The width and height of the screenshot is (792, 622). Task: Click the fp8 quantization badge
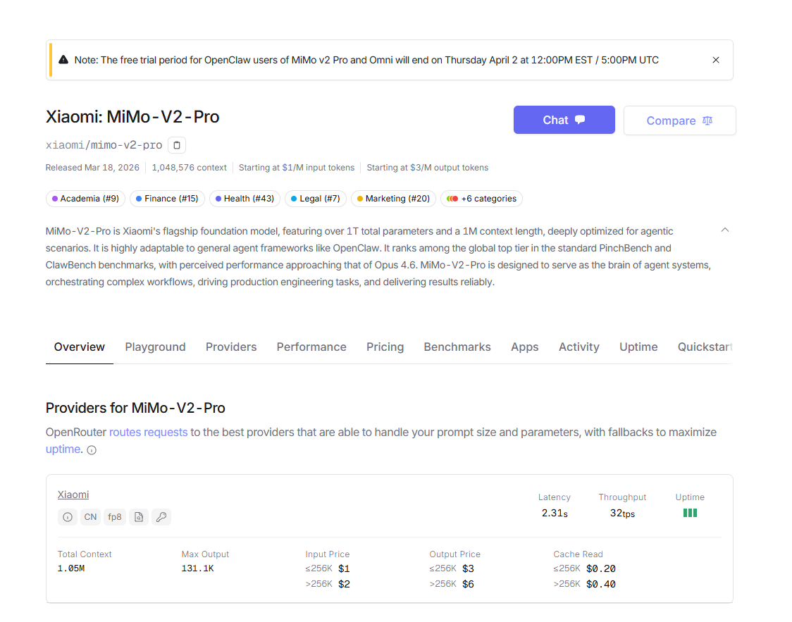point(115,517)
